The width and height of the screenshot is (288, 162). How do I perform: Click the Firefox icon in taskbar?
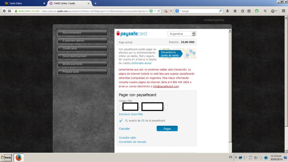tap(19, 157)
